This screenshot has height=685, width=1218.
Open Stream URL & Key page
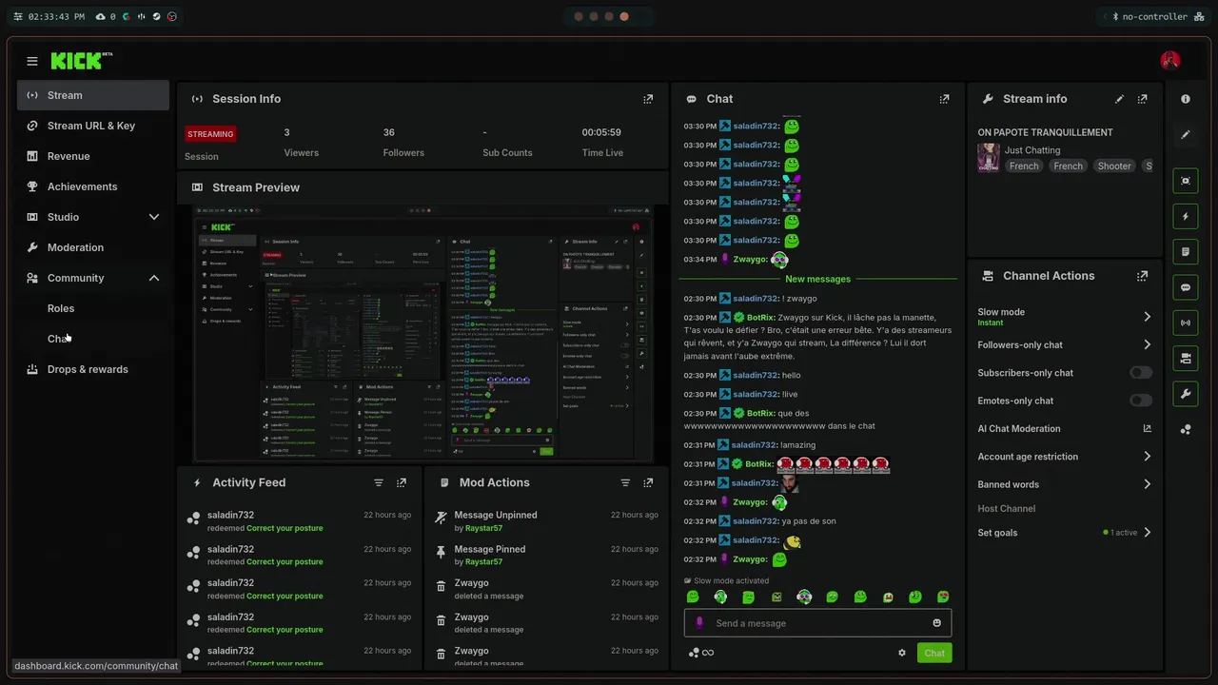pyautogui.click(x=93, y=126)
